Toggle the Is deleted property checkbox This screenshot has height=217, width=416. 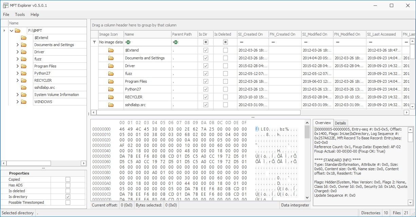coord(68,191)
